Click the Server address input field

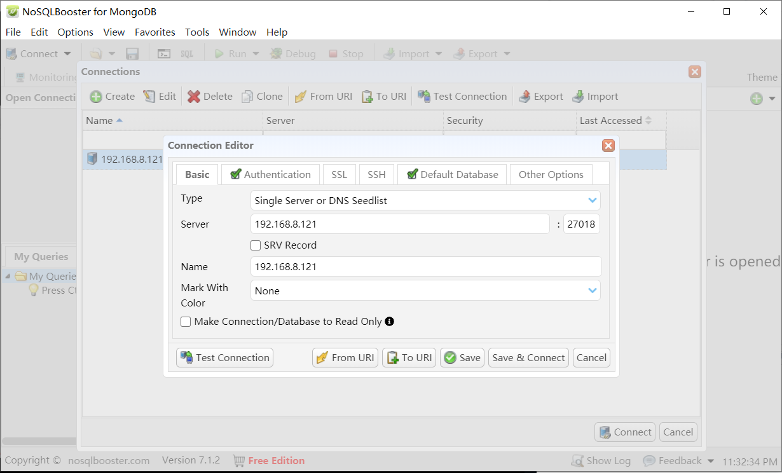pos(401,224)
